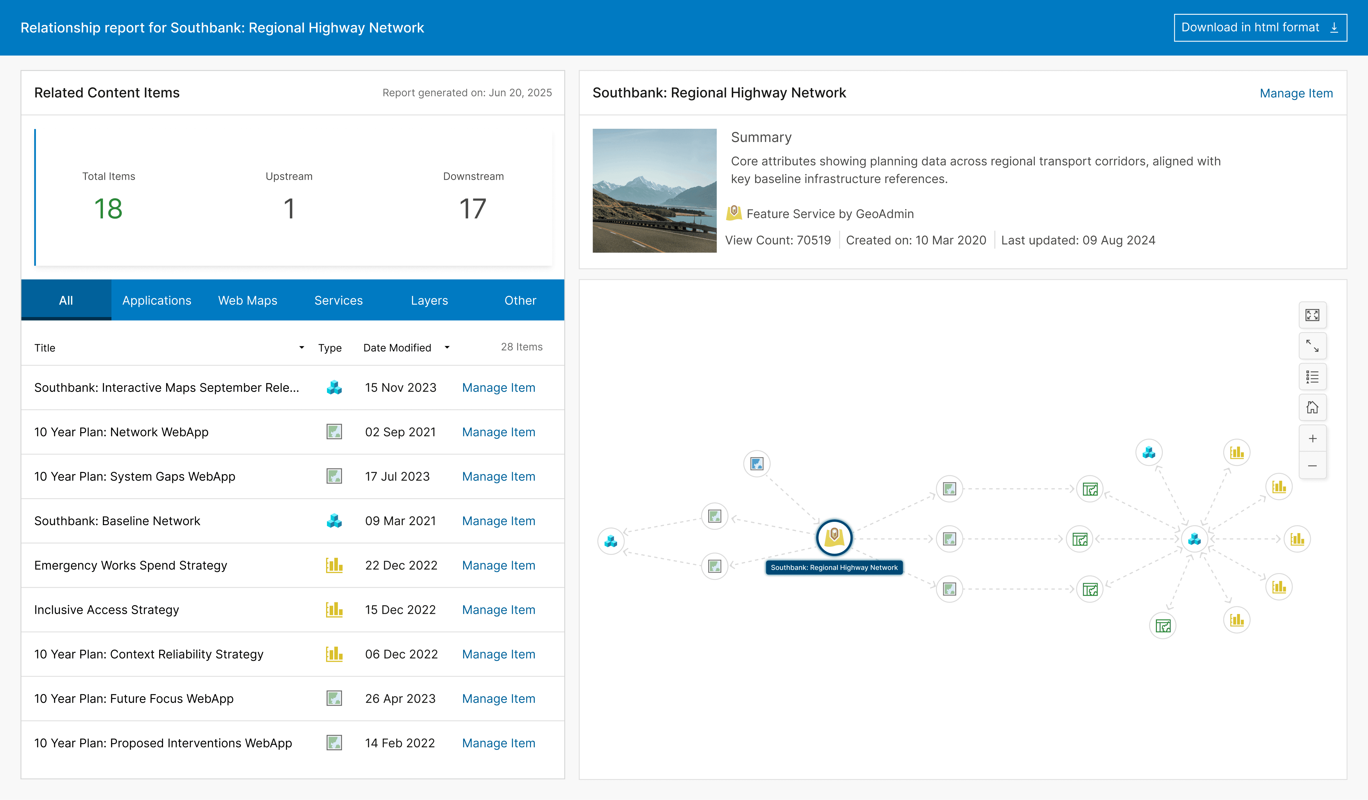
Task: Switch to the Applications tab
Action: (157, 300)
